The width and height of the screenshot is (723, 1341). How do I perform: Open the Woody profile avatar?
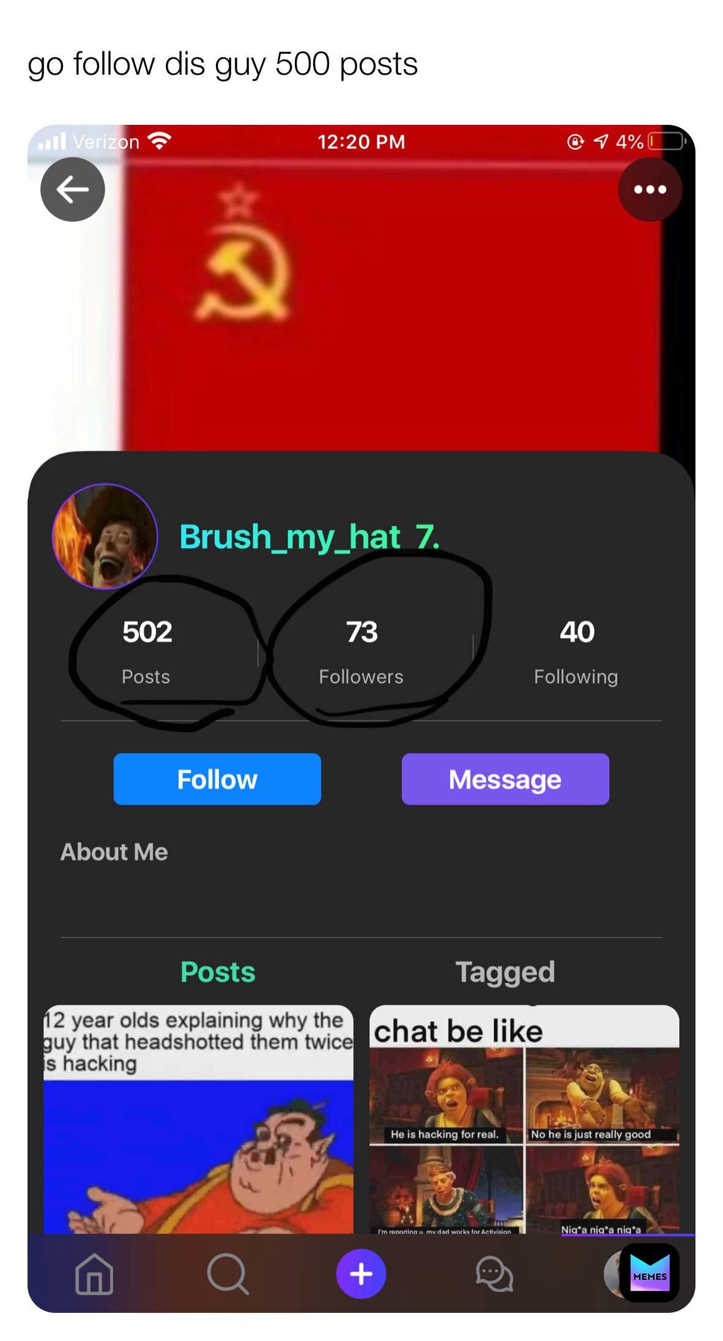[105, 536]
